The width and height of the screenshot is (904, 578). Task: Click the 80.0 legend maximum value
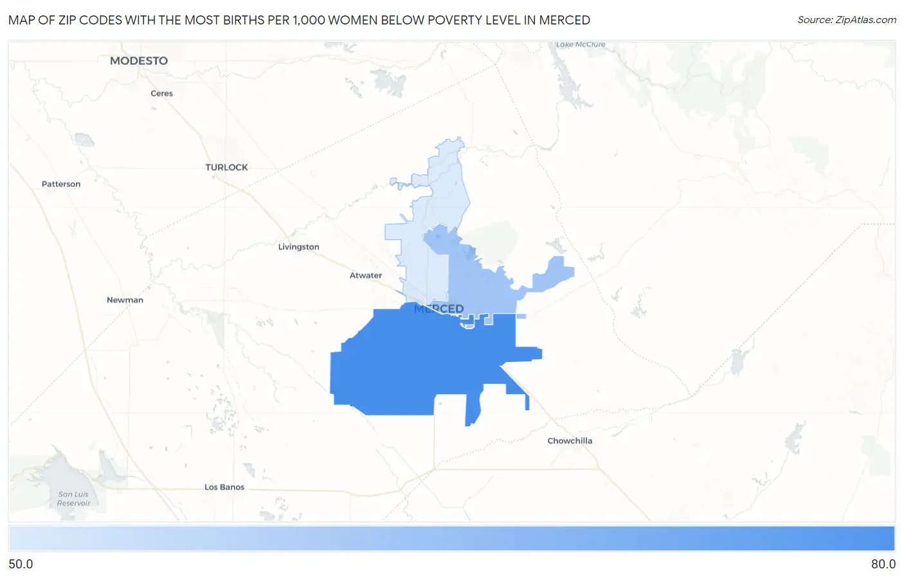[883, 564]
